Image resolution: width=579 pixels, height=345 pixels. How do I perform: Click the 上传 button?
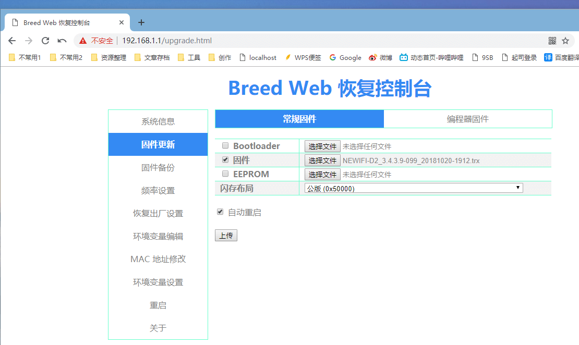coord(226,235)
